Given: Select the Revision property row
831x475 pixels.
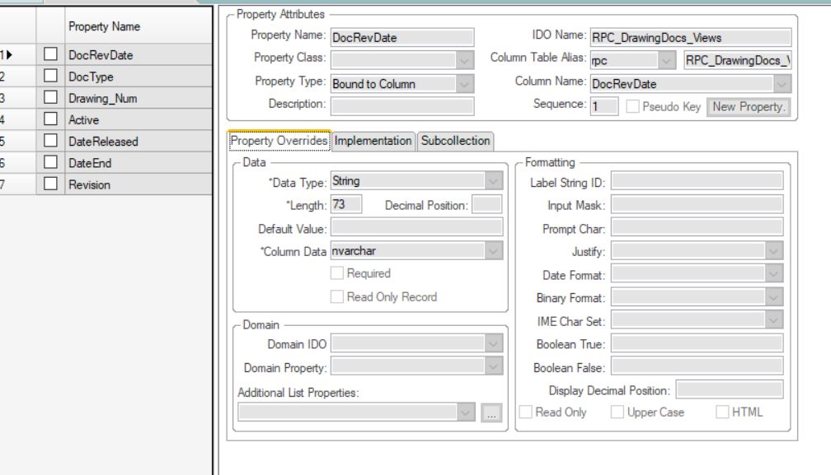Looking at the screenshot, I should [x=138, y=184].
